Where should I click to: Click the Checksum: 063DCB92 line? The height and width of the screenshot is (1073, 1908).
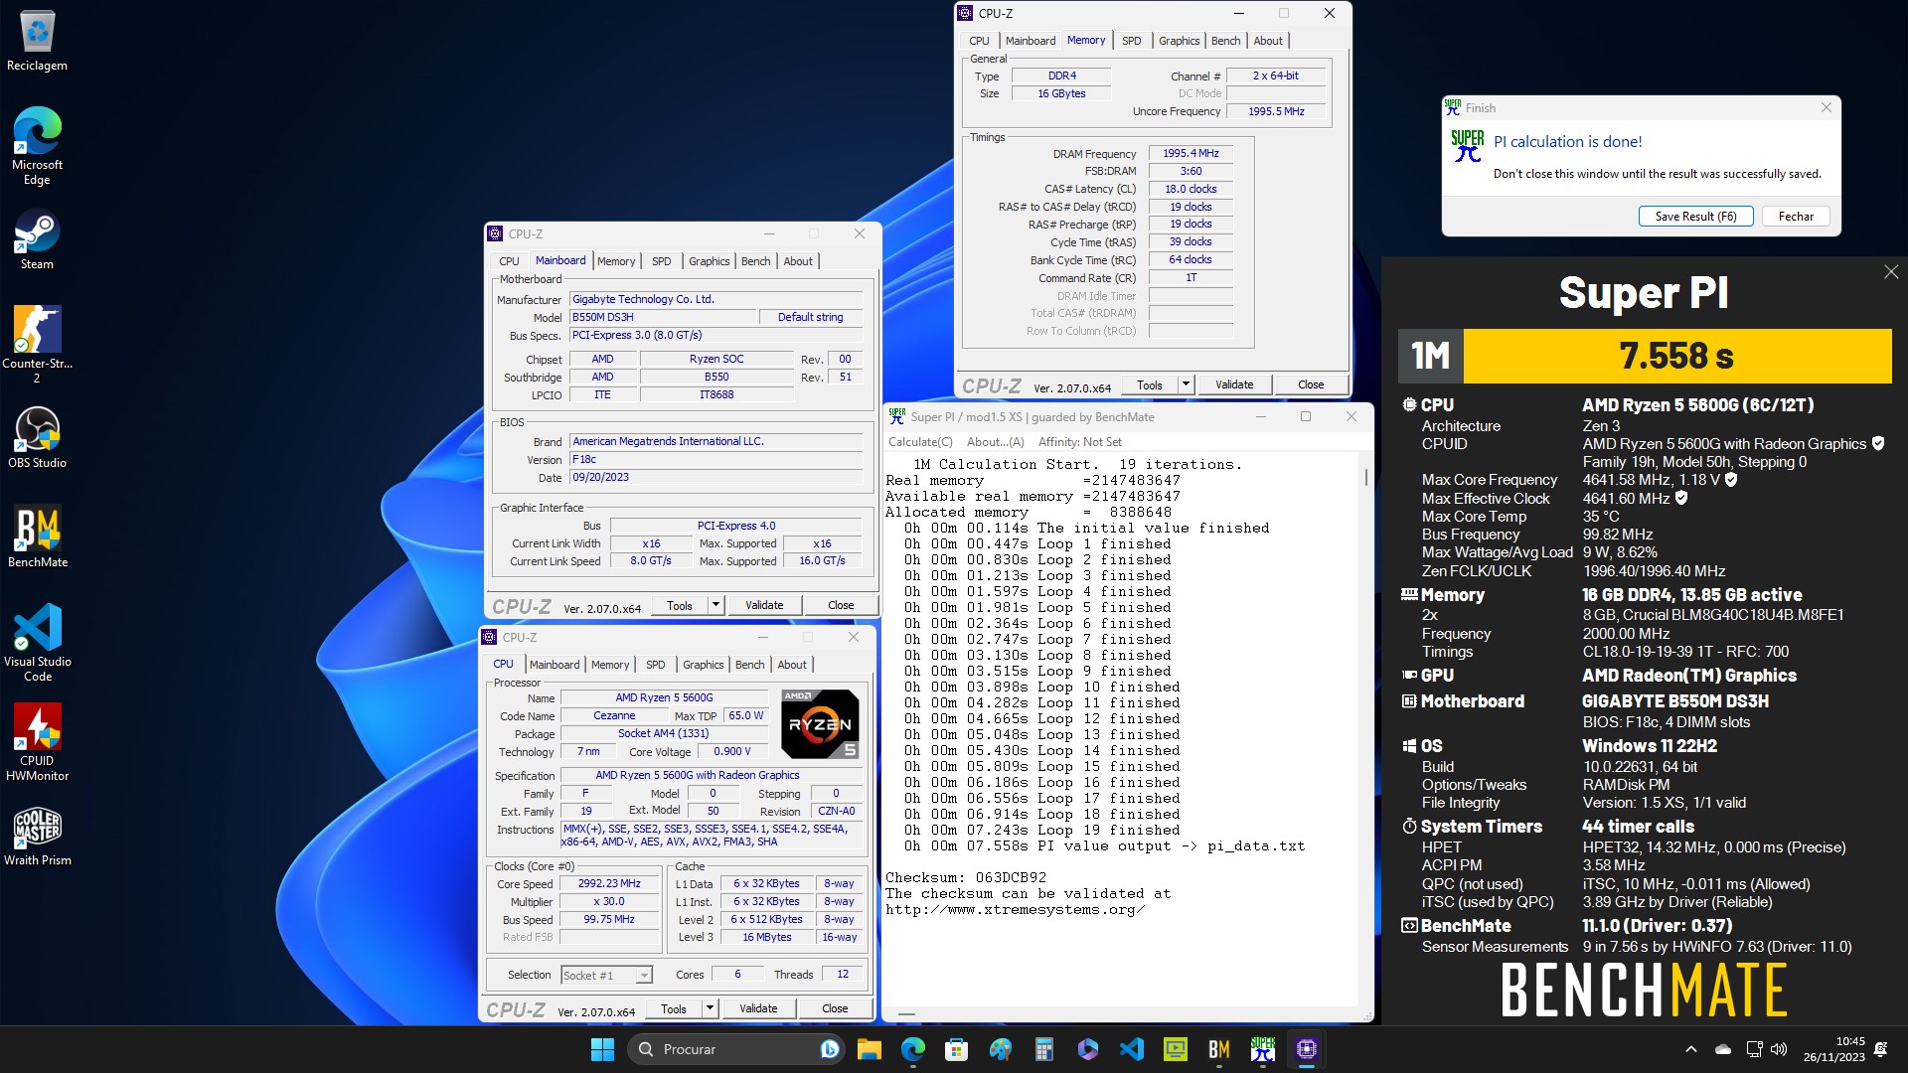click(x=966, y=878)
